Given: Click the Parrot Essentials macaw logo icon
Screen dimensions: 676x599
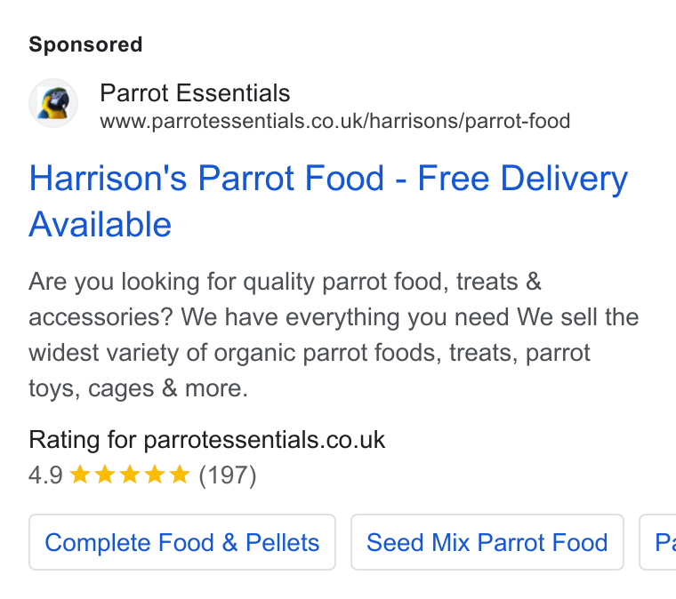Looking at the screenshot, I should pos(53,103).
